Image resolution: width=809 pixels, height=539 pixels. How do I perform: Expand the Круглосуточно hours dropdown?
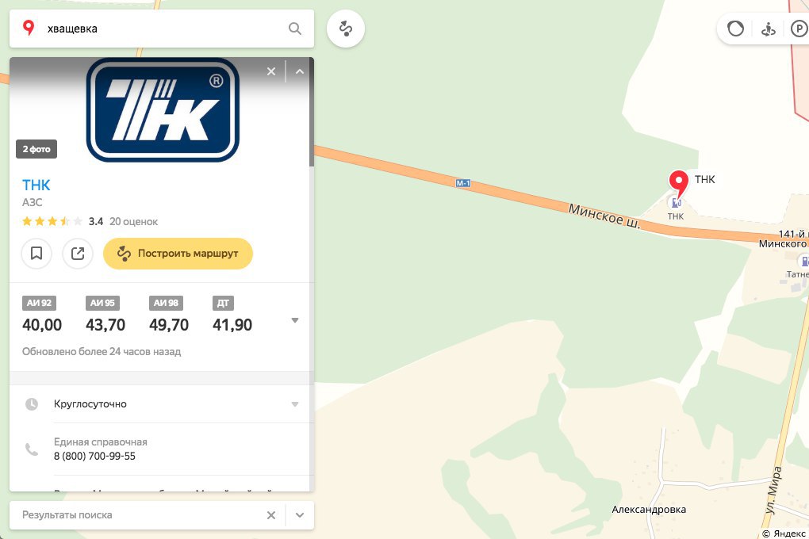[x=294, y=404]
